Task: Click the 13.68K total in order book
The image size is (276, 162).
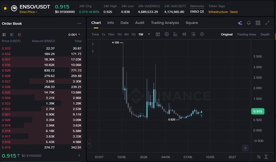Action: click(x=76, y=92)
